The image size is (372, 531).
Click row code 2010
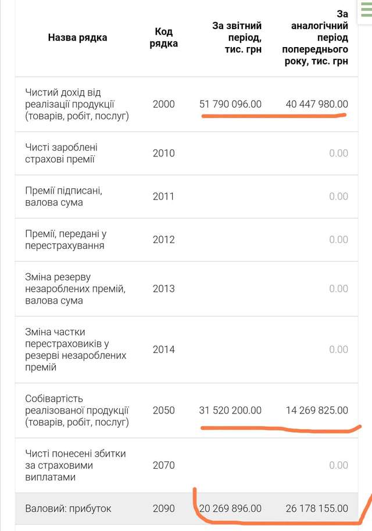163,154
